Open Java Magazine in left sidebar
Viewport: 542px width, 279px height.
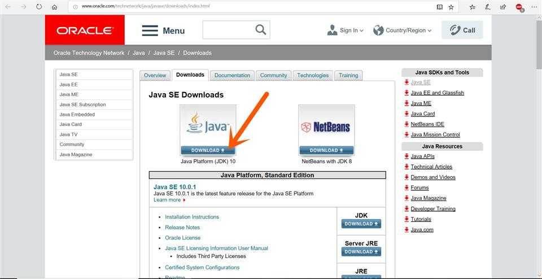tap(94, 155)
